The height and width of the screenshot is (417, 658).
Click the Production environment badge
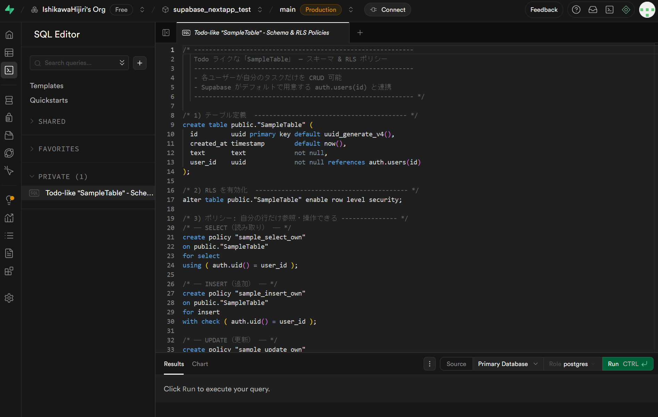321,10
